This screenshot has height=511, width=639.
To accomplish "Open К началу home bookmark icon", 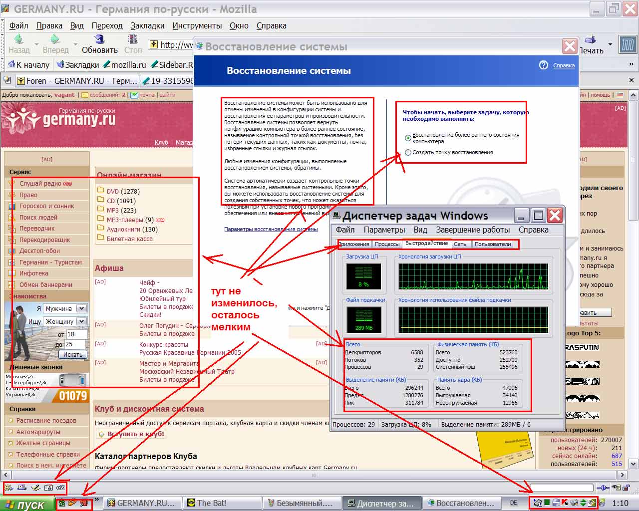I will 12,64.
